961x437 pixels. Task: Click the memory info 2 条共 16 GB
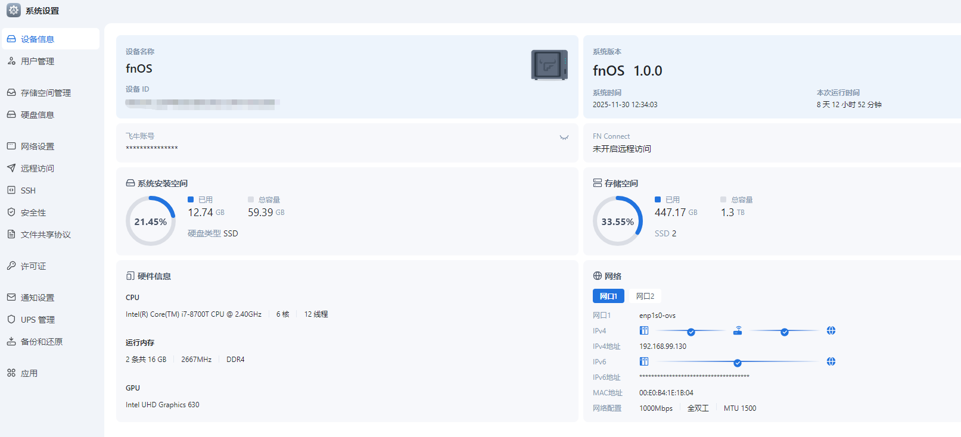tap(146, 360)
